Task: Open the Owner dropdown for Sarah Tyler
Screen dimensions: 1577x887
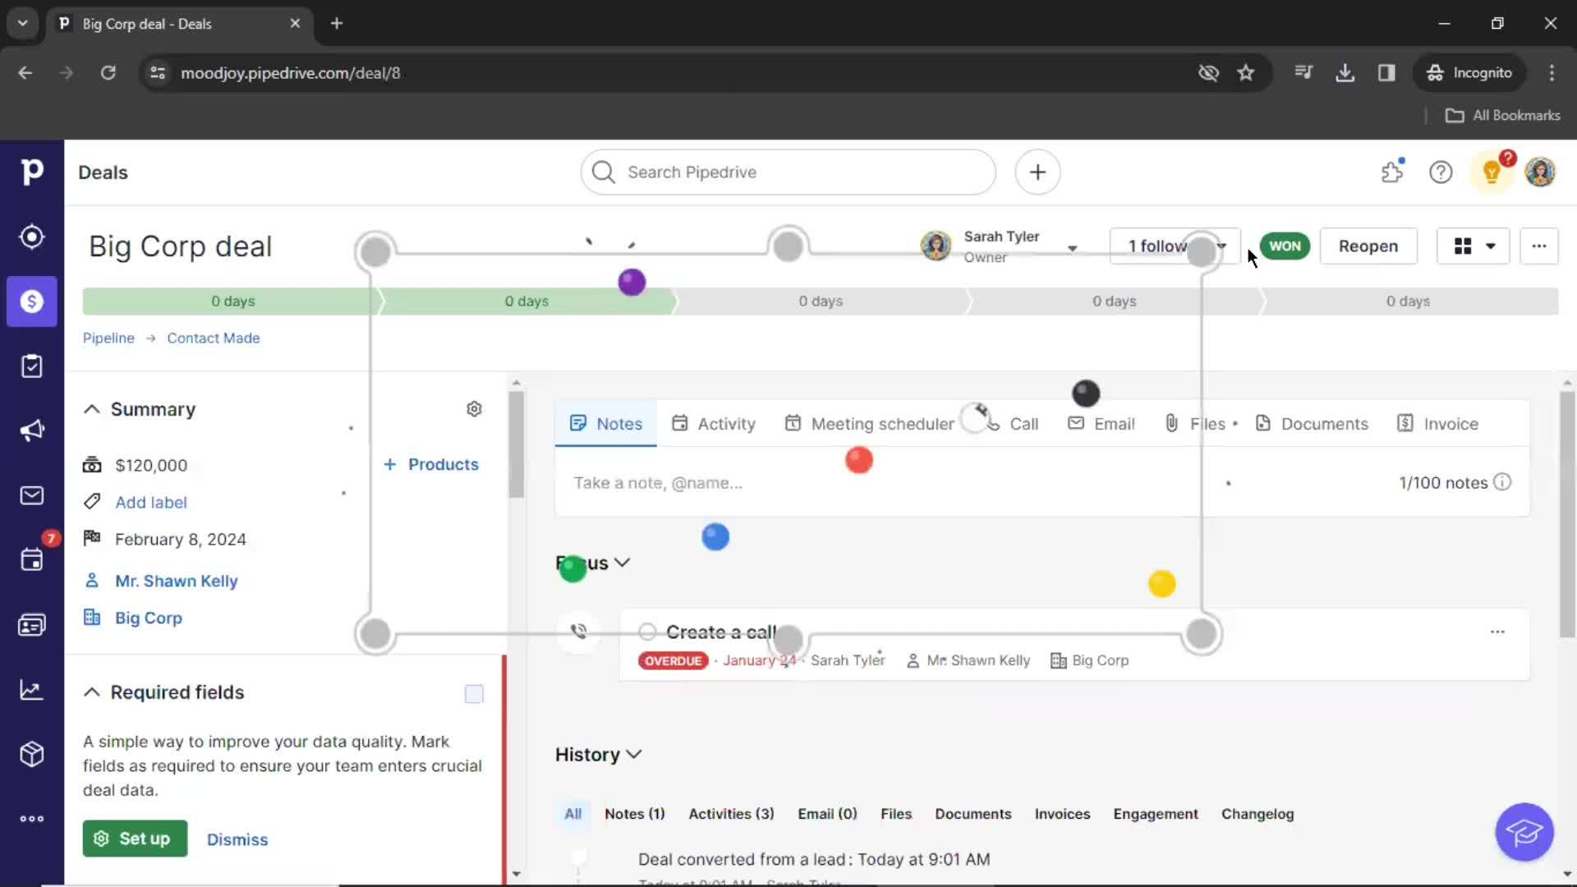Action: tap(1070, 246)
